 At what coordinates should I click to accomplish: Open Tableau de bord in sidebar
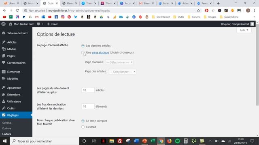pos(16,33)
